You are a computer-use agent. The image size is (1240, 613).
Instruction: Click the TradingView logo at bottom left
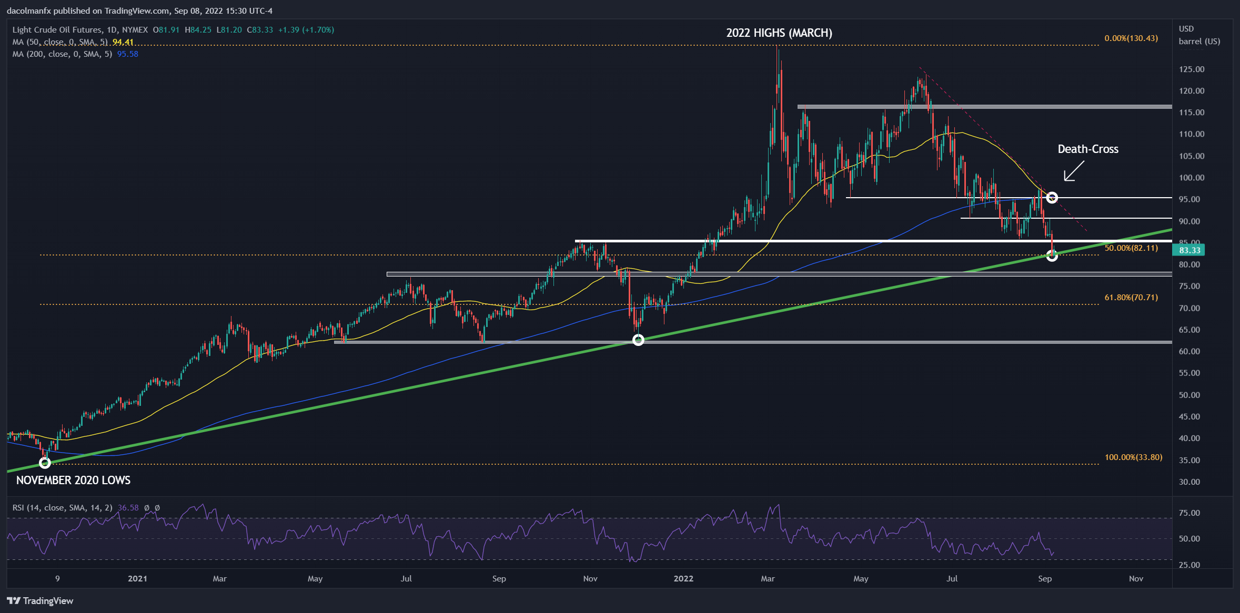(40, 601)
